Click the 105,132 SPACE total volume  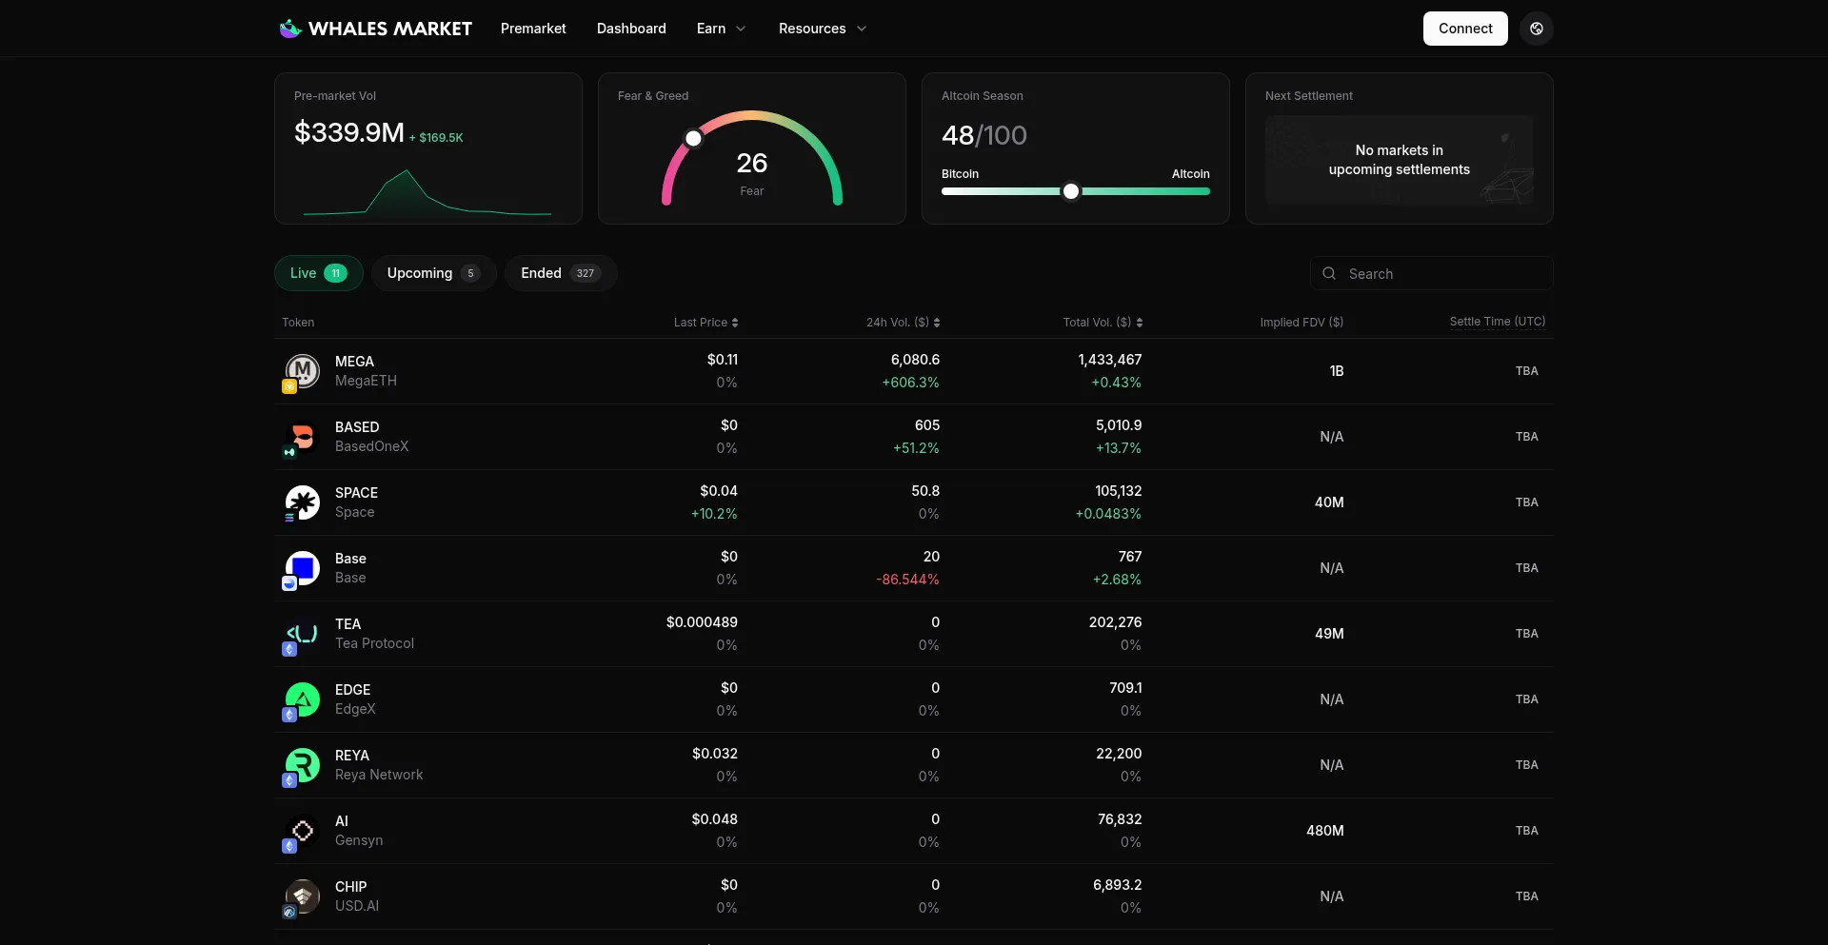coord(1119,491)
